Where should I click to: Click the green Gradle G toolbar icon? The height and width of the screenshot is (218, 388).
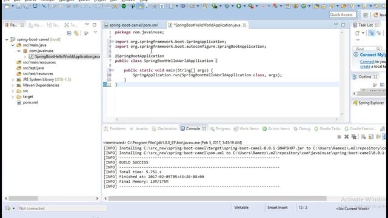(304, 6)
